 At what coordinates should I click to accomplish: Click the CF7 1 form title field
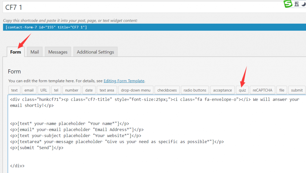[x=154, y=7]
